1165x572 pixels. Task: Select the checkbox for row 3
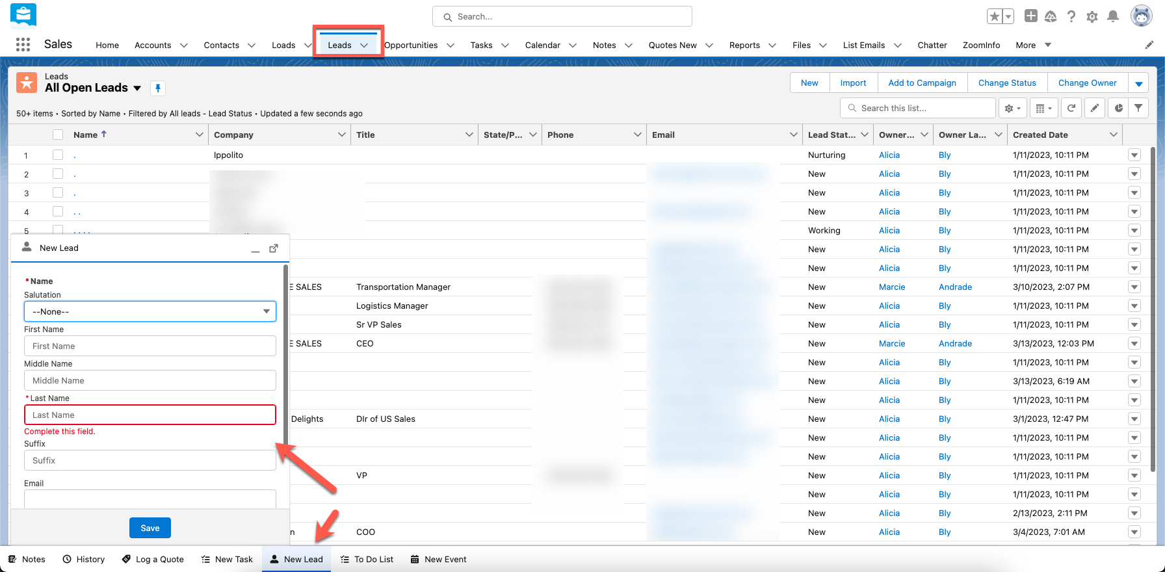pyautogui.click(x=58, y=192)
